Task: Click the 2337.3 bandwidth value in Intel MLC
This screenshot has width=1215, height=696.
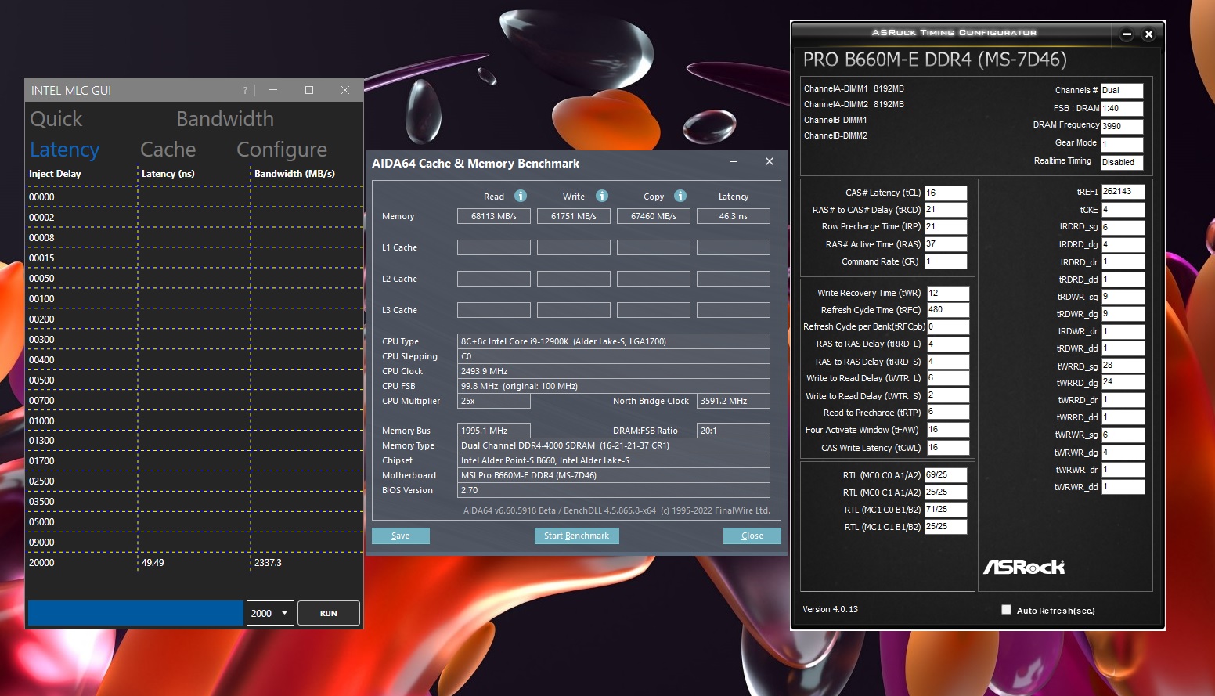Action: tap(268, 563)
